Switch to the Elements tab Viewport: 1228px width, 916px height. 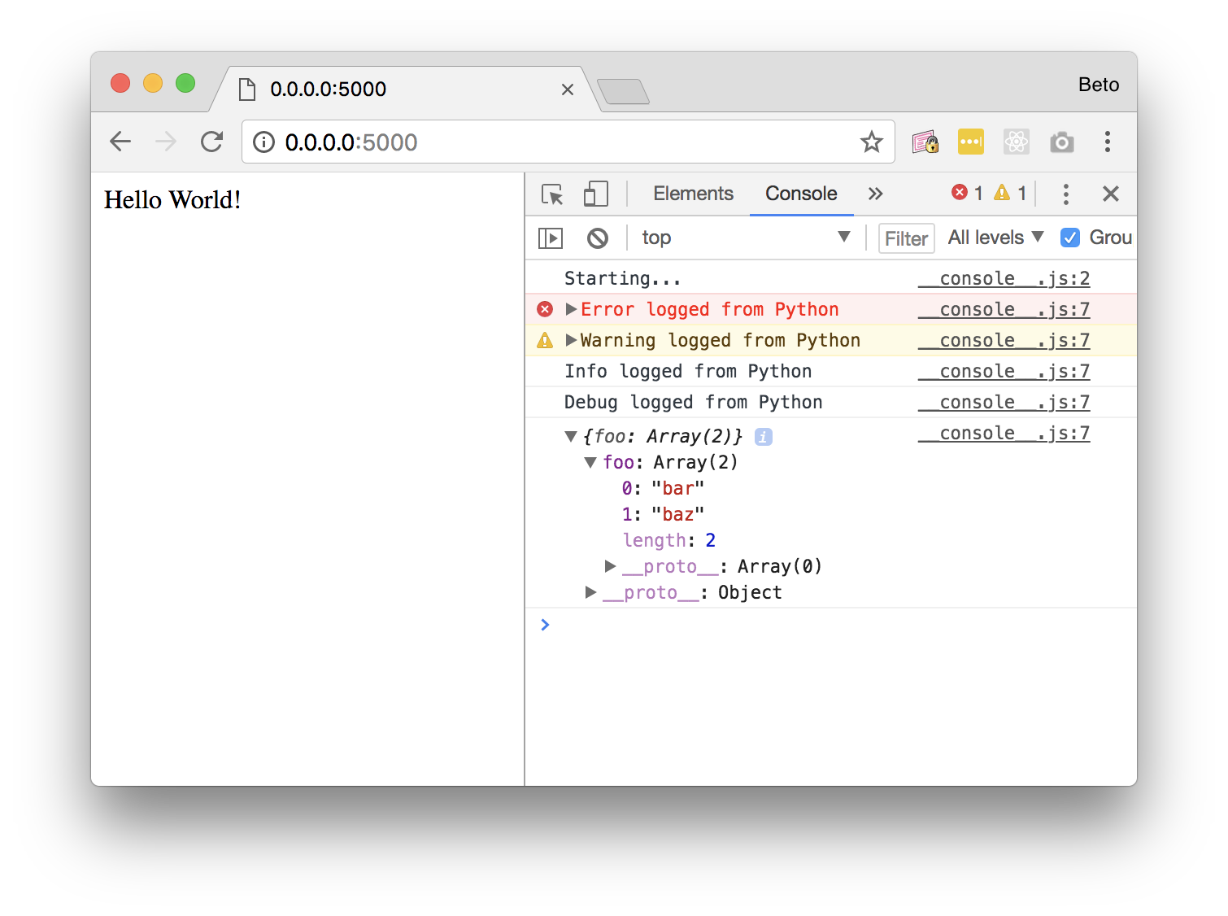click(x=693, y=194)
